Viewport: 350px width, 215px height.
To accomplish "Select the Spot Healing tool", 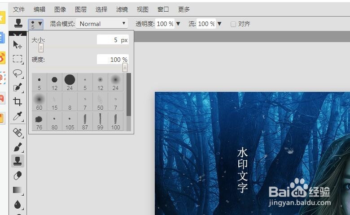I will click(17, 133).
